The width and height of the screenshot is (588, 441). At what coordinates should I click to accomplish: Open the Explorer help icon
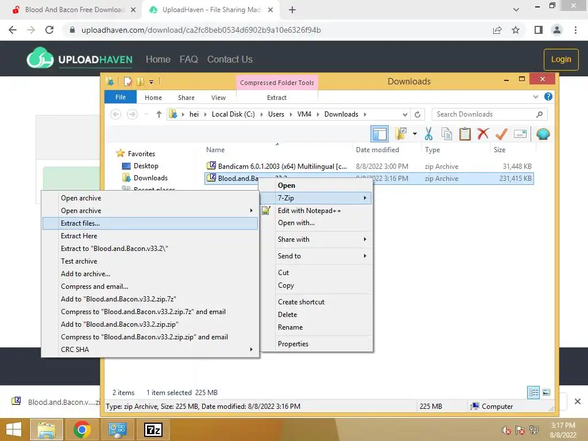pos(548,96)
